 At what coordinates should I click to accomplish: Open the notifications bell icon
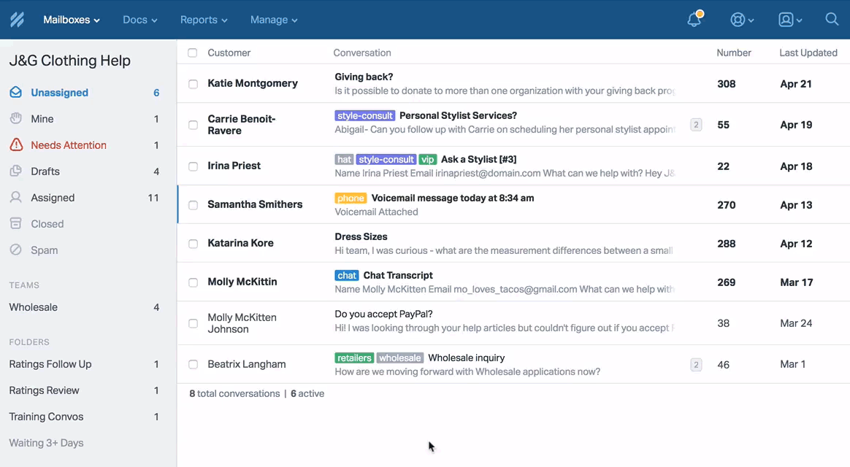pyautogui.click(x=694, y=20)
